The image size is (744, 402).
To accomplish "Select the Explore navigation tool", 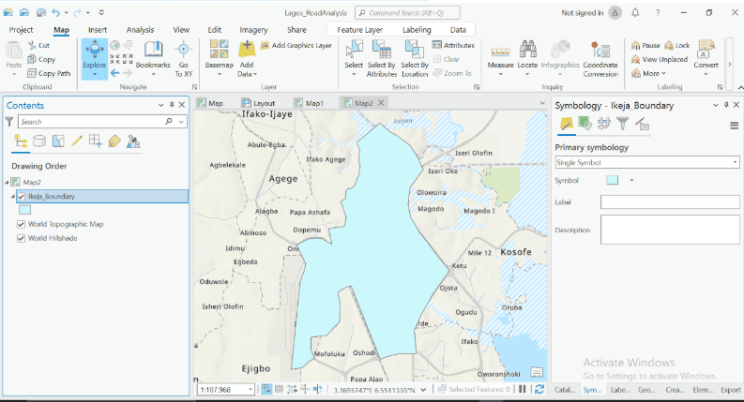I will (95, 52).
